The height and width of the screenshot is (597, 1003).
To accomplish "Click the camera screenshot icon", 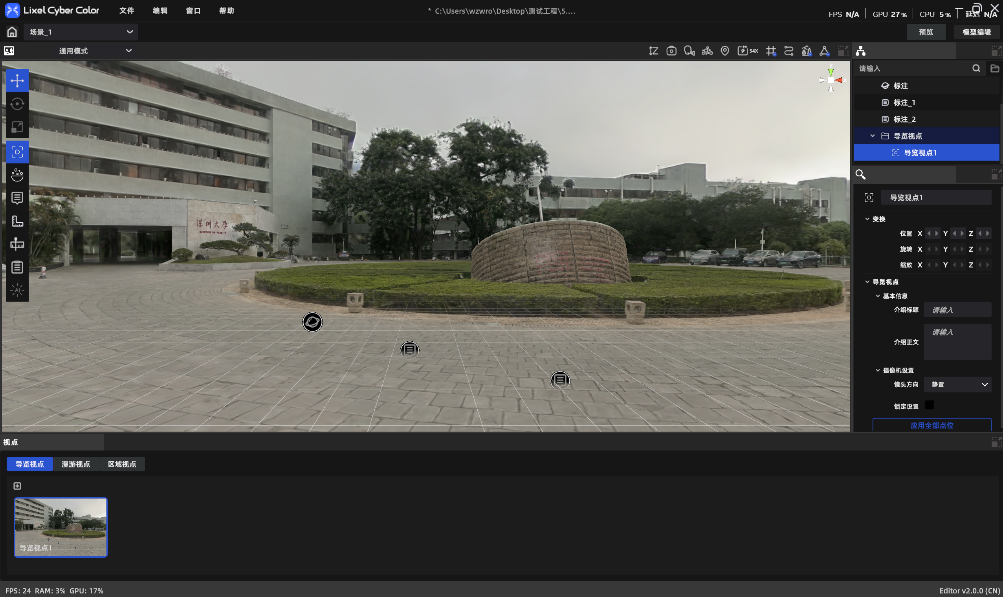I will pos(671,51).
